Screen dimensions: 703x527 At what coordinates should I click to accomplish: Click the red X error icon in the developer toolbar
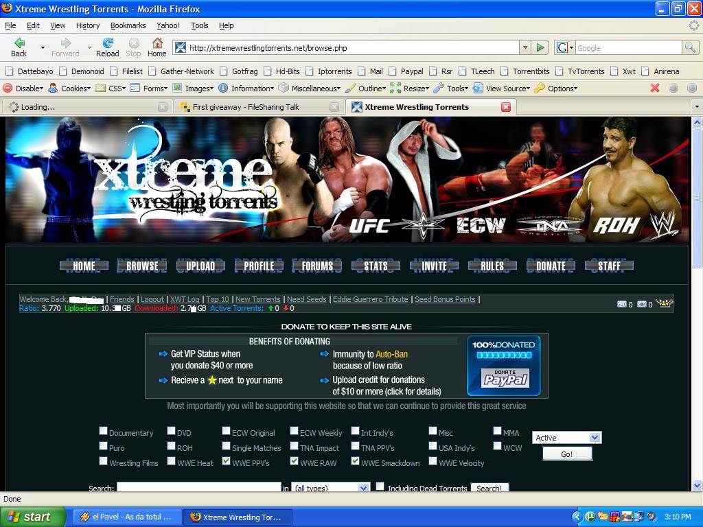click(x=655, y=89)
